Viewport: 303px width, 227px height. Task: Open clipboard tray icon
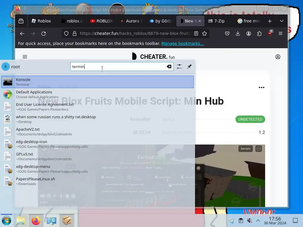[x=241, y=220]
